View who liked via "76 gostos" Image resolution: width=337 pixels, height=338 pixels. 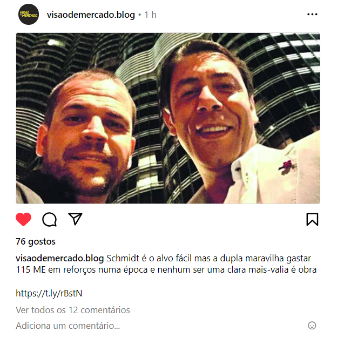coord(36,241)
